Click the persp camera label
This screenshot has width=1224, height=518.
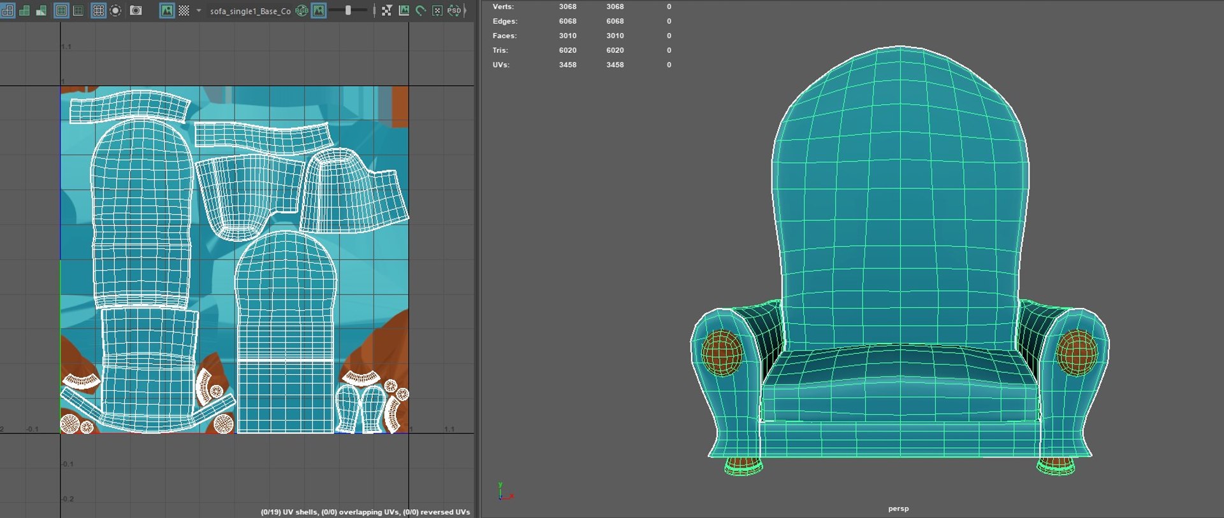(x=898, y=508)
